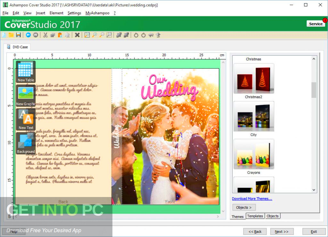Click the 'Crayons' theme label
The width and height of the screenshot is (328, 237).
pyautogui.click(x=254, y=172)
